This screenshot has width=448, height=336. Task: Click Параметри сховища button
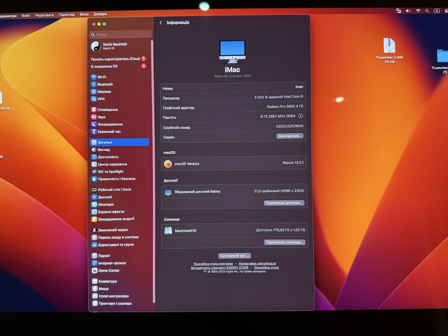(285, 242)
